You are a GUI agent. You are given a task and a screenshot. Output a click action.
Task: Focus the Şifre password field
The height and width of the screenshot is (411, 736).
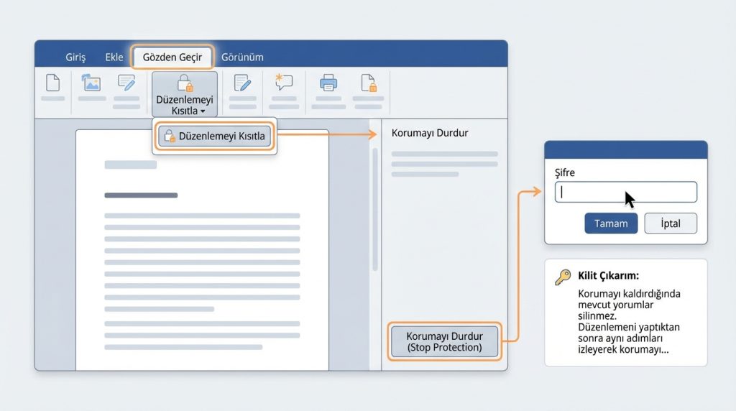point(626,192)
